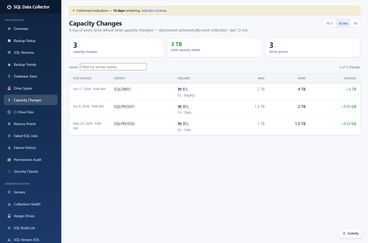
Task: Click the SQL Data Collector power icon
Action: click(x=9, y=7)
